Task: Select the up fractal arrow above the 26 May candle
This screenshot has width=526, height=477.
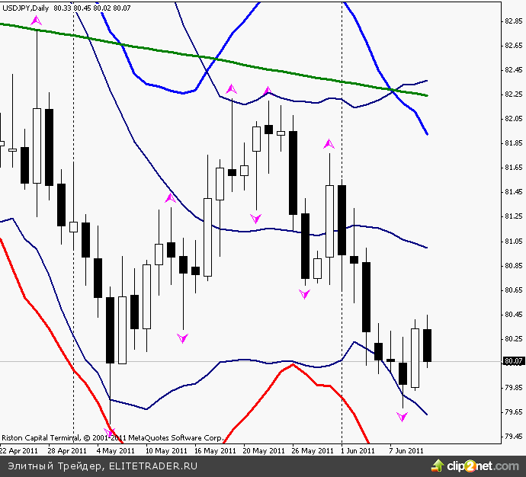Action: [329, 143]
